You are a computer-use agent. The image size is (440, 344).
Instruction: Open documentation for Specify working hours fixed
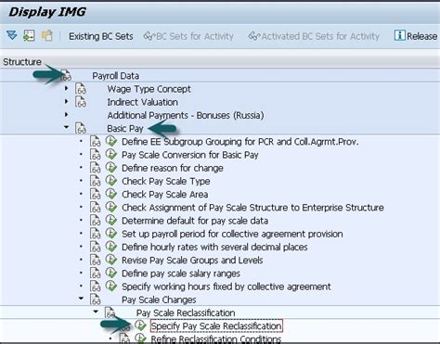pos(96,287)
